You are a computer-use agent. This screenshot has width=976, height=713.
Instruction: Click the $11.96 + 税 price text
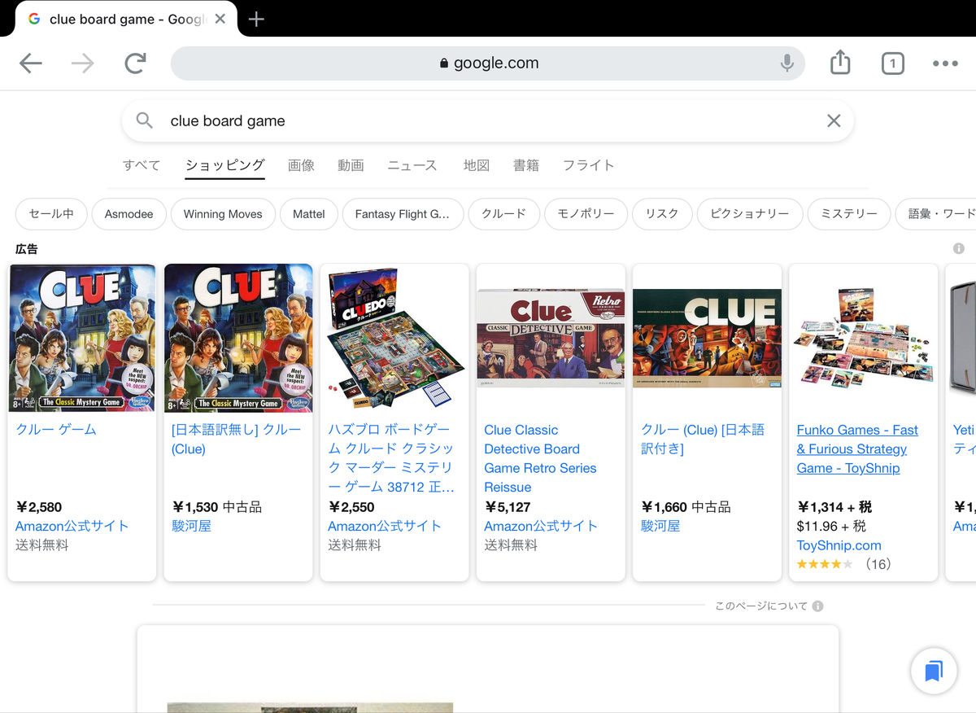click(x=831, y=527)
